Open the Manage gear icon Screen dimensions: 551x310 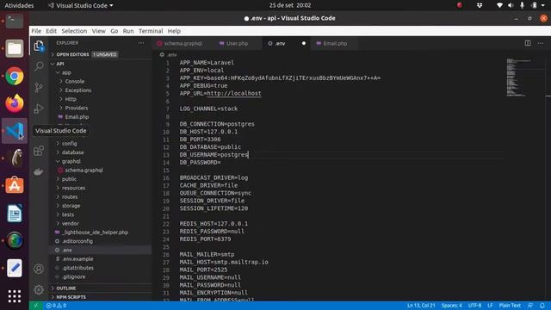click(x=39, y=289)
